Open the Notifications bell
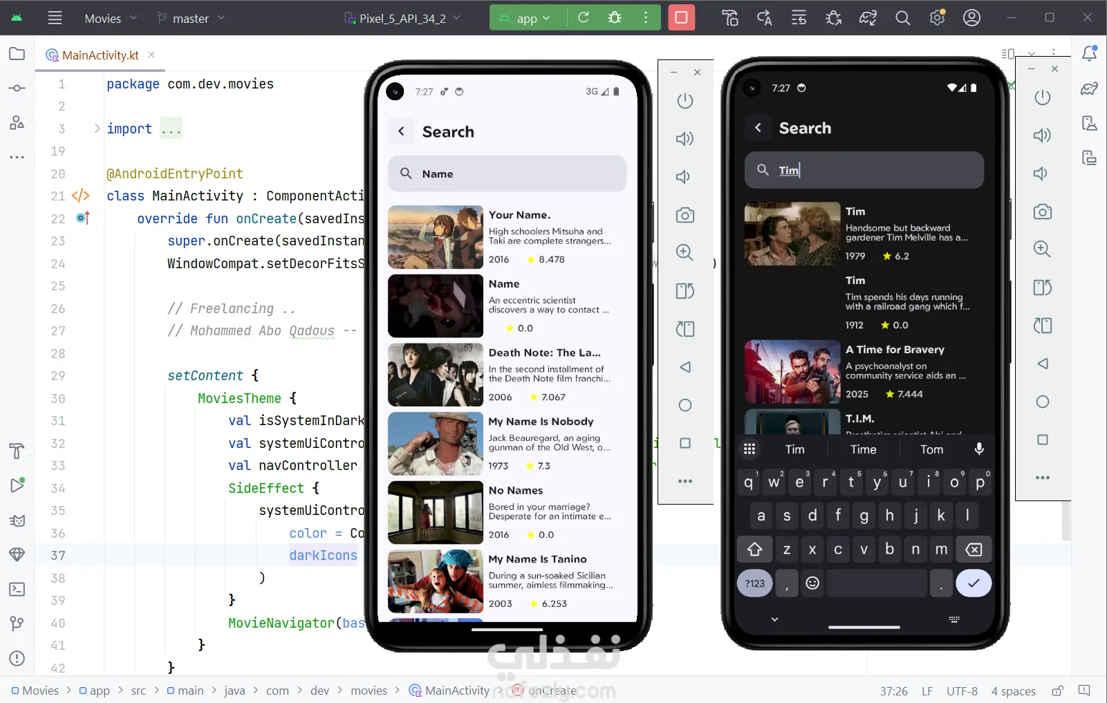The width and height of the screenshot is (1107, 703). (x=1089, y=54)
